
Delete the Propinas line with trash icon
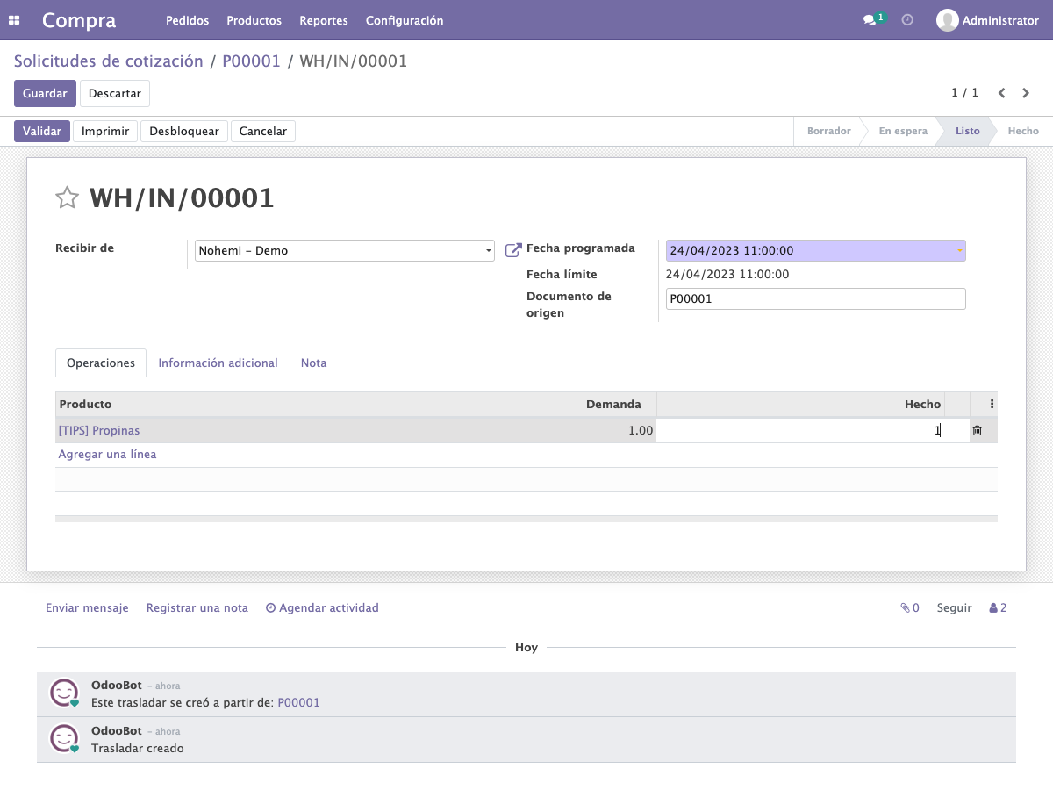[x=977, y=431]
